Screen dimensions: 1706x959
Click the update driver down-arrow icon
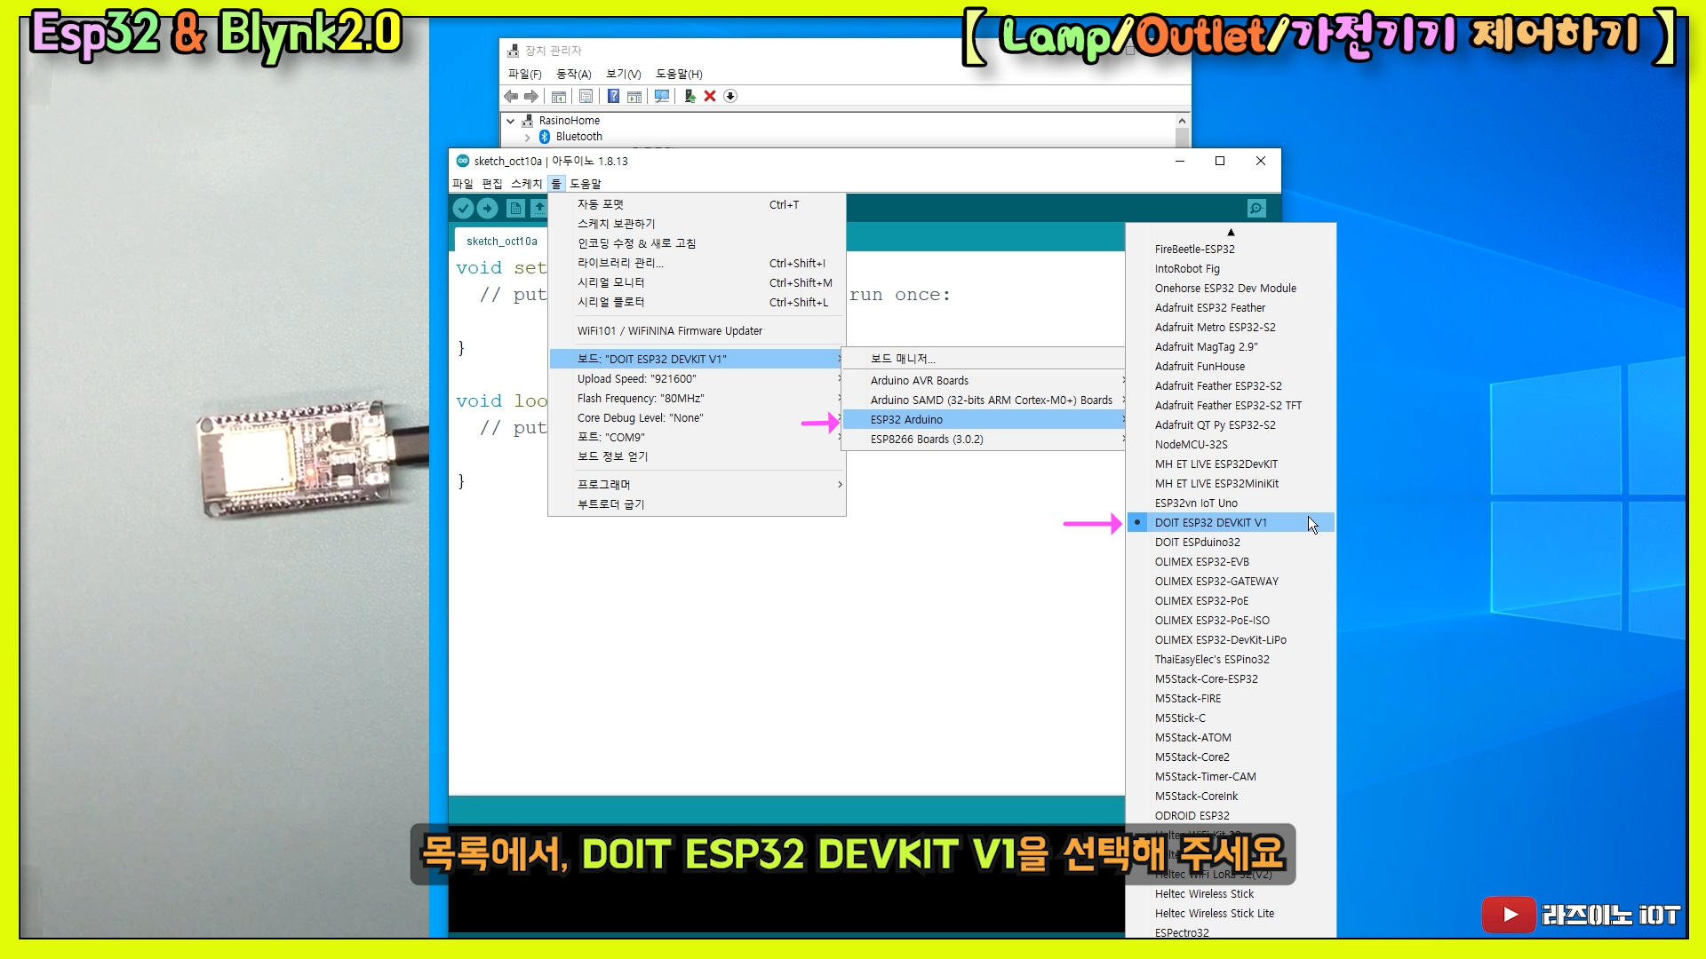tap(730, 96)
